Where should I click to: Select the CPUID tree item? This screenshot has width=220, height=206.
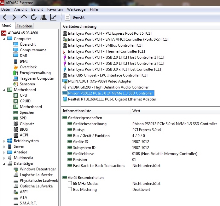coord(25,101)
